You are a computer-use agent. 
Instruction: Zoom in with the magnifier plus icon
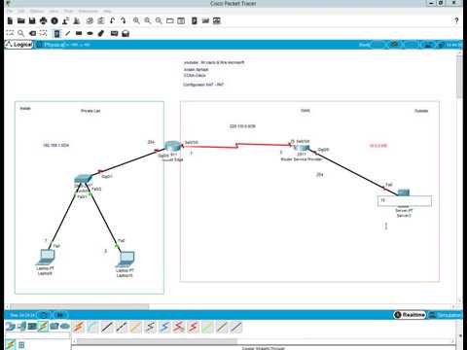pyautogui.click(x=136, y=21)
